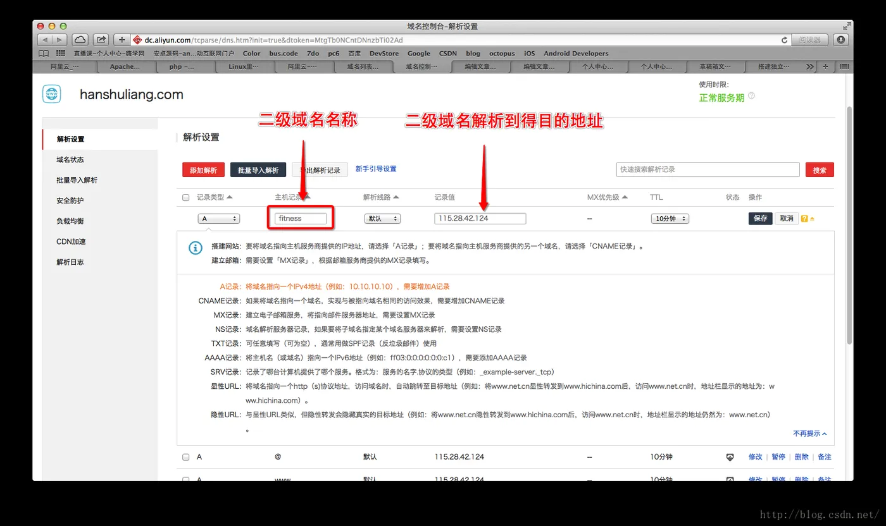Screen dimensions: 886x526
Task: Show hidden tabs via the double-chevron icon
Action: pyautogui.click(x=809, y=66)
